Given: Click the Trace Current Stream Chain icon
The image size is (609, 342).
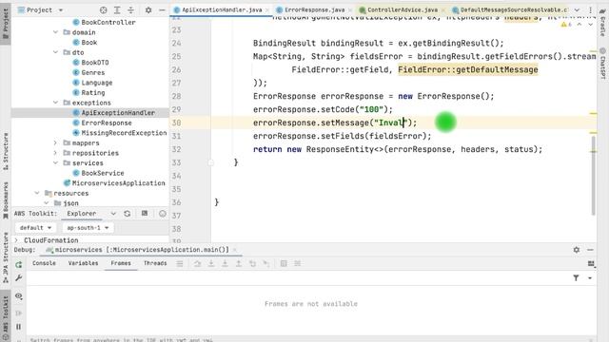Looking at the screenshot, I should coord(298,264).
